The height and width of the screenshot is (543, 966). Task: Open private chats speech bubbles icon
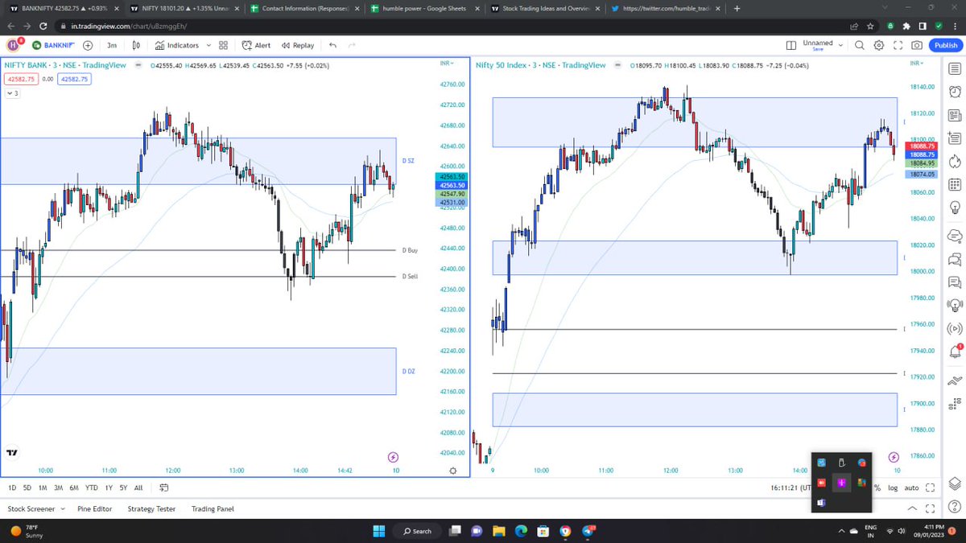click(955, 259)
